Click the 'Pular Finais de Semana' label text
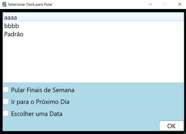 (43, 90)
